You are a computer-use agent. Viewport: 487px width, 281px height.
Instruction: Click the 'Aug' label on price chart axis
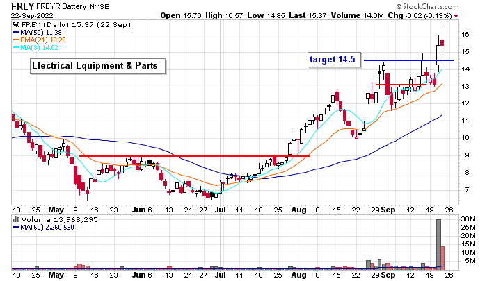pyautogui.click(x=298, y=210)
